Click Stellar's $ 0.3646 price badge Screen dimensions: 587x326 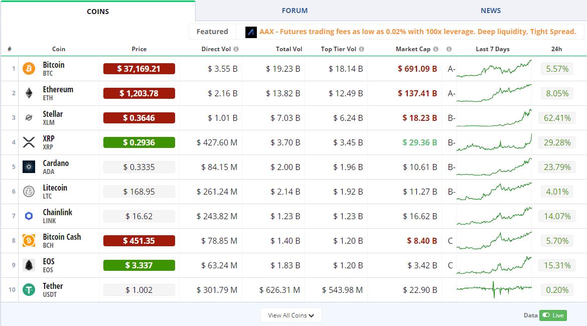tap(139, 118)
